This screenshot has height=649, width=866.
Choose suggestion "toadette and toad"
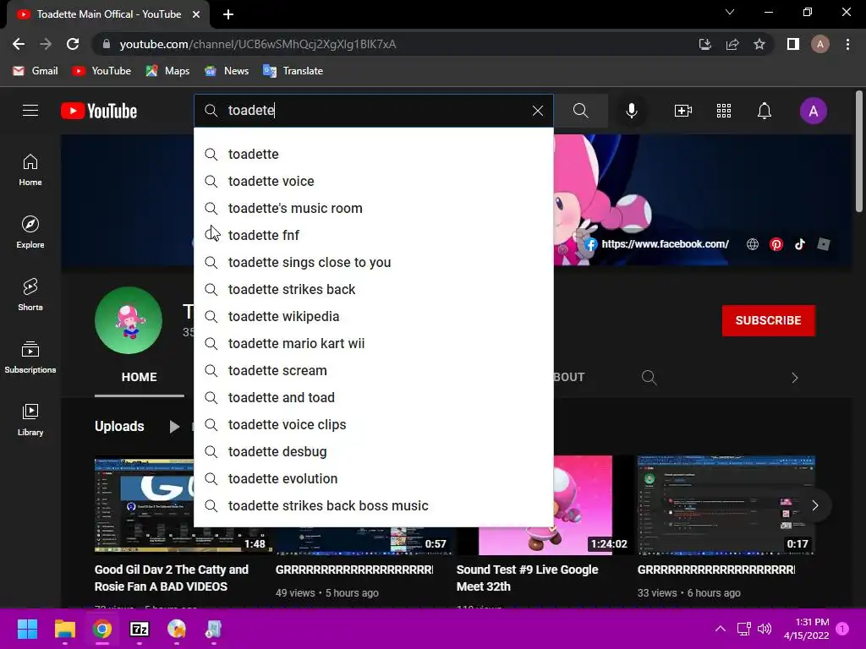pyautogui.click(x=374, y=397)
